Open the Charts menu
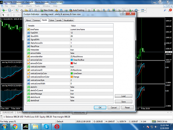 [29, 6]
